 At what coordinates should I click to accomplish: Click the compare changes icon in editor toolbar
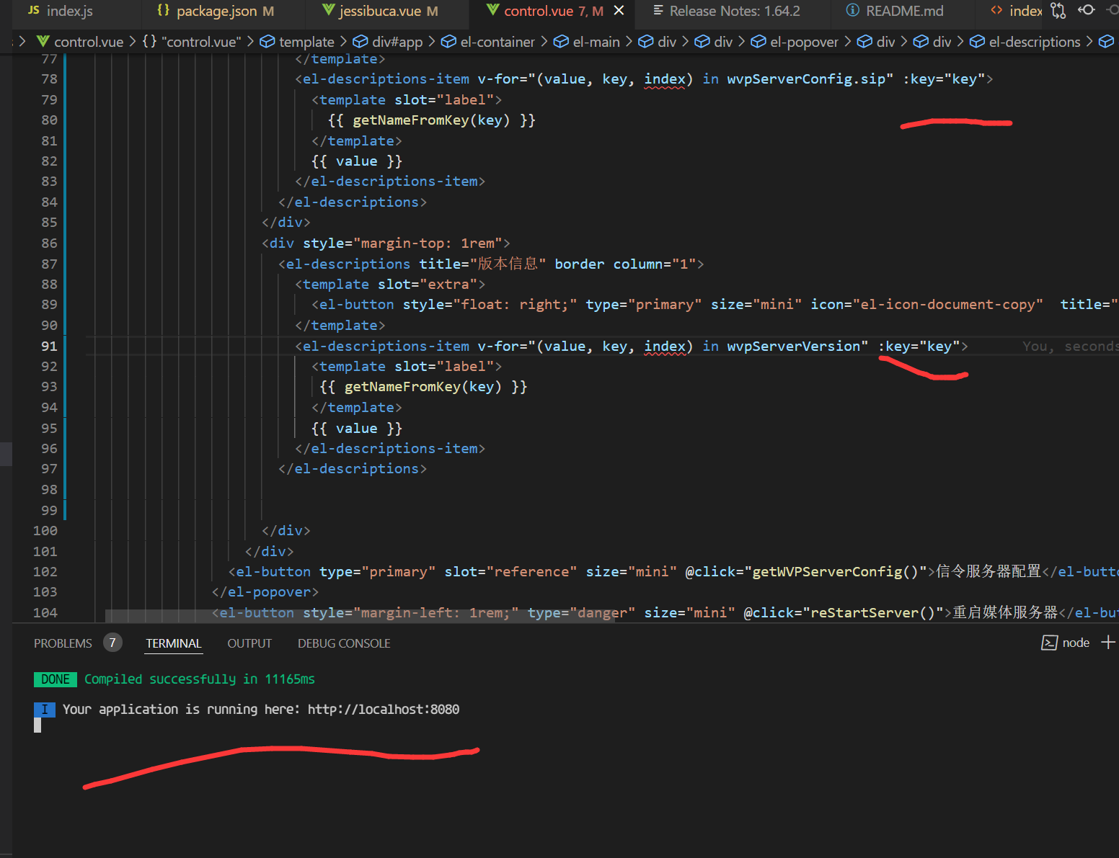[x=1058, y=11]
